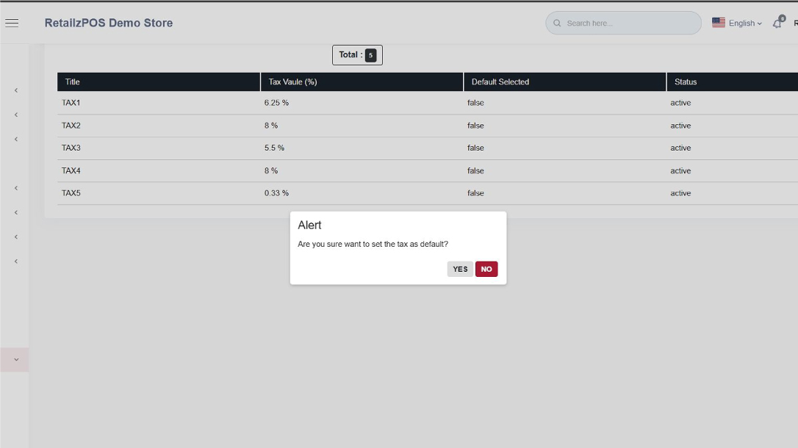Click the Tax Vaule (%) column header
The height and width of the screenshot is (448, 798).
coord(292,82)
